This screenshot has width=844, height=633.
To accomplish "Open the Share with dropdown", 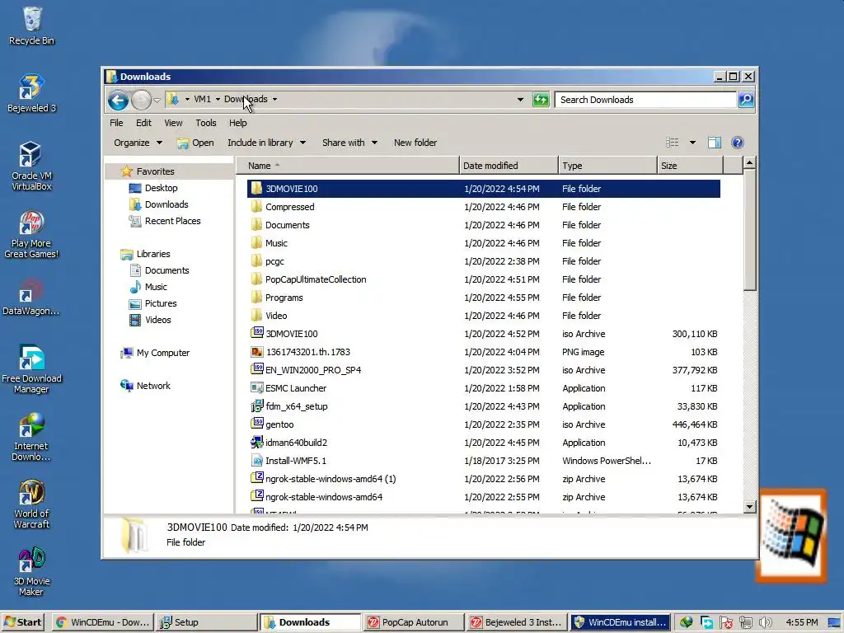I will point(349,143).
